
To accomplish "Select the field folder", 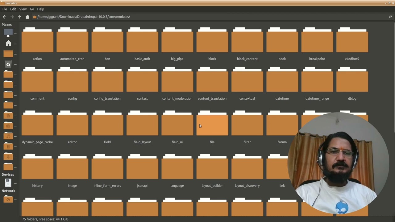I will [107, 123].
